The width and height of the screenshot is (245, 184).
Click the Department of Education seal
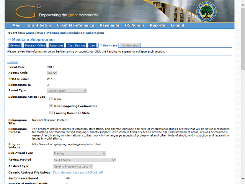click(x=206, y=12)
